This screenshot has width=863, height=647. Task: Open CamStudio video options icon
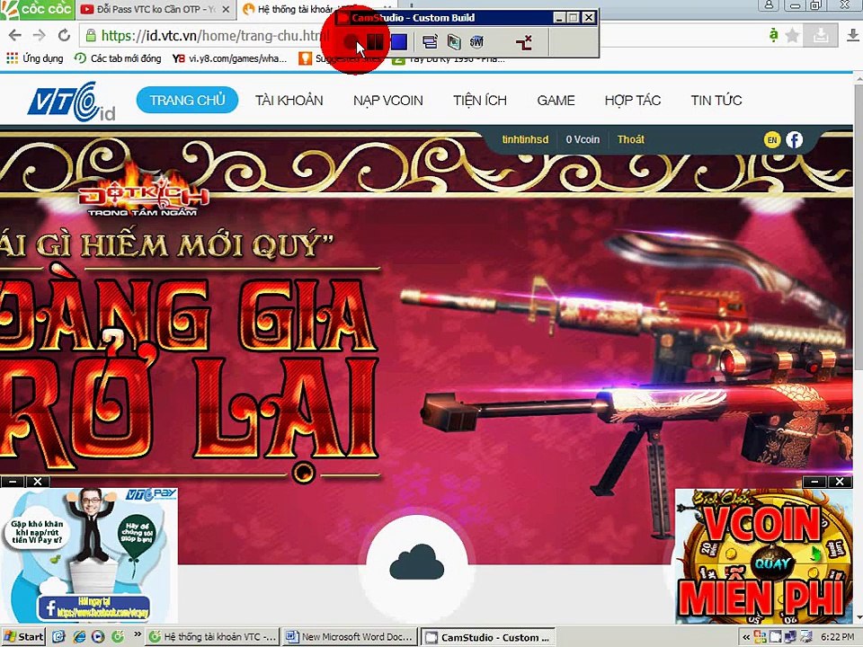coord(453,42)
